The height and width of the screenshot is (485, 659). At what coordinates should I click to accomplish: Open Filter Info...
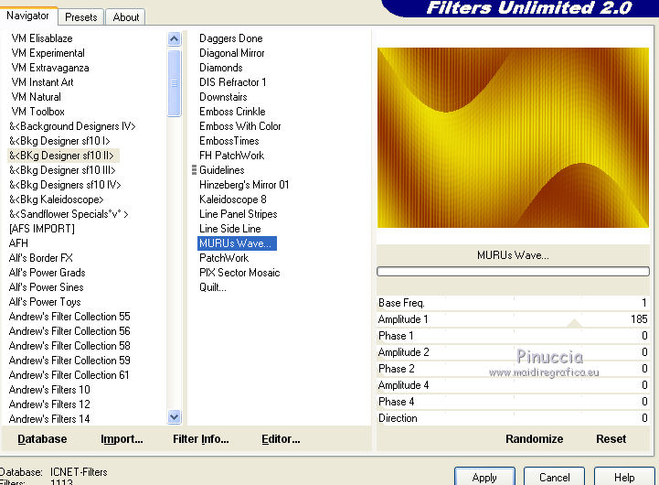click(x=201, y=439)
